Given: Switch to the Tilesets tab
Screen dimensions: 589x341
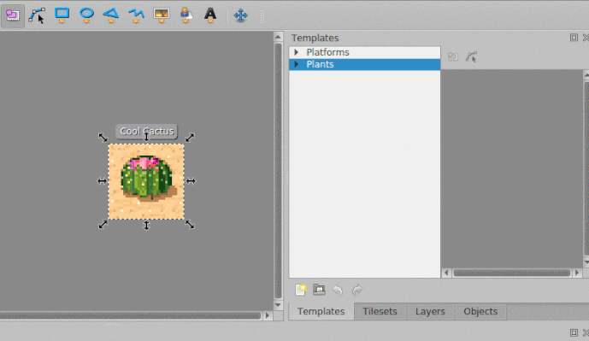Looking at the screenshot, I should coord(380,311).
